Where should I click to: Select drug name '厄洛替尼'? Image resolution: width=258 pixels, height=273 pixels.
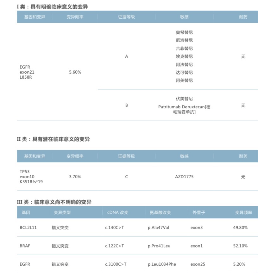[x=184, y=40]
